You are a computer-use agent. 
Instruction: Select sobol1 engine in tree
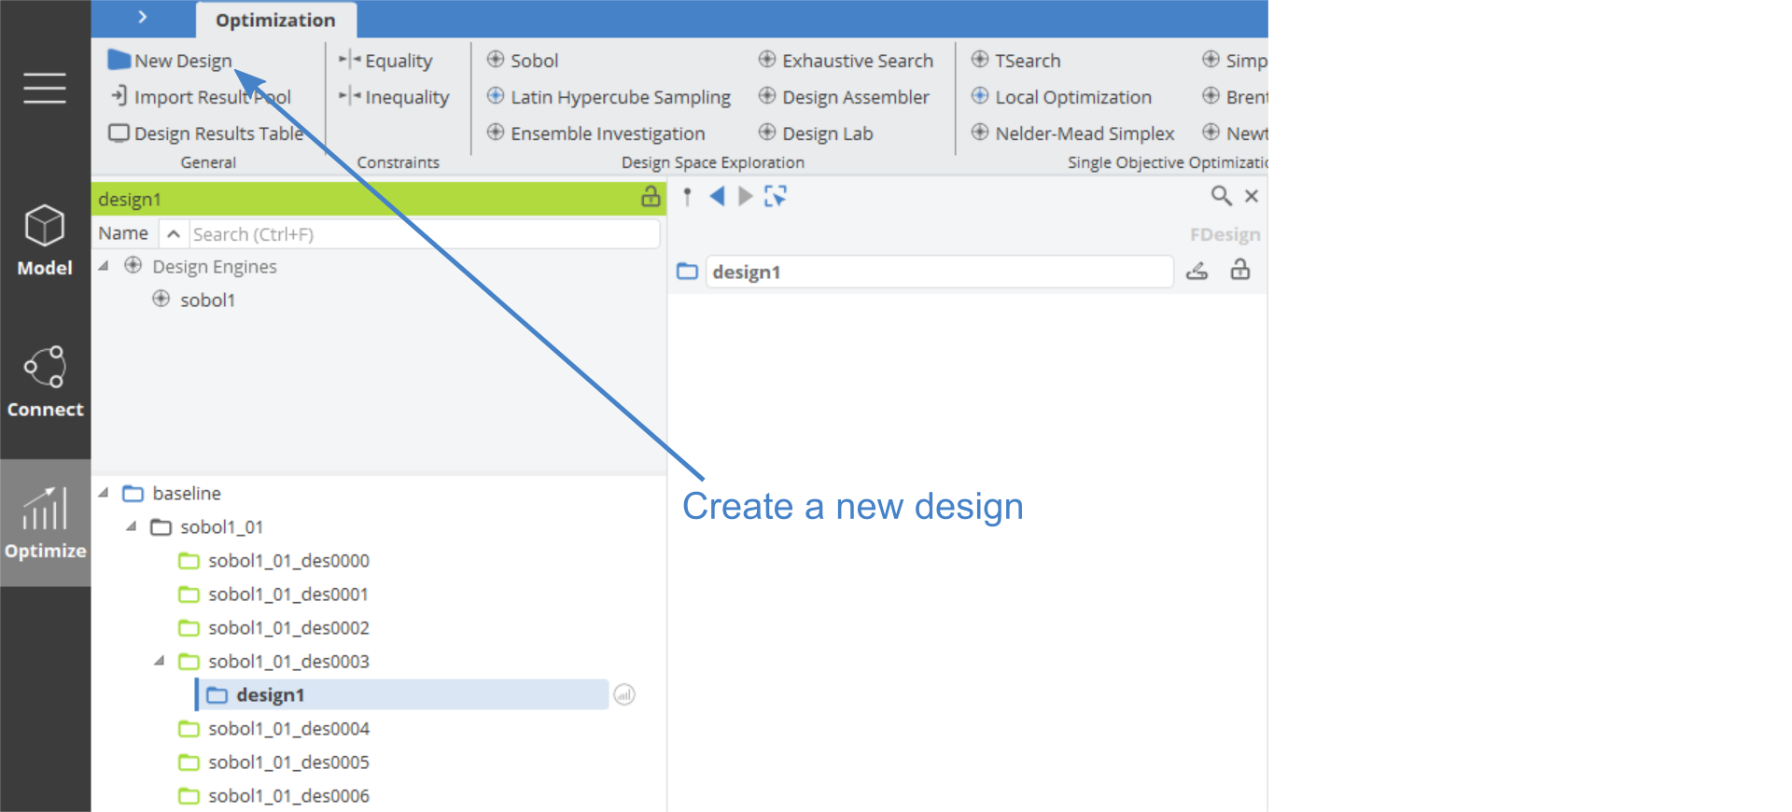coord(207,300)
